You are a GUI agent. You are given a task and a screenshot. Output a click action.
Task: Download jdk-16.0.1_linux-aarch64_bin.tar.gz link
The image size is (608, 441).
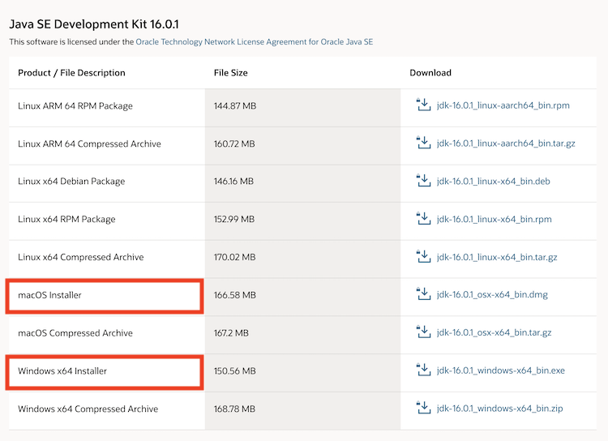pos(506,143)
